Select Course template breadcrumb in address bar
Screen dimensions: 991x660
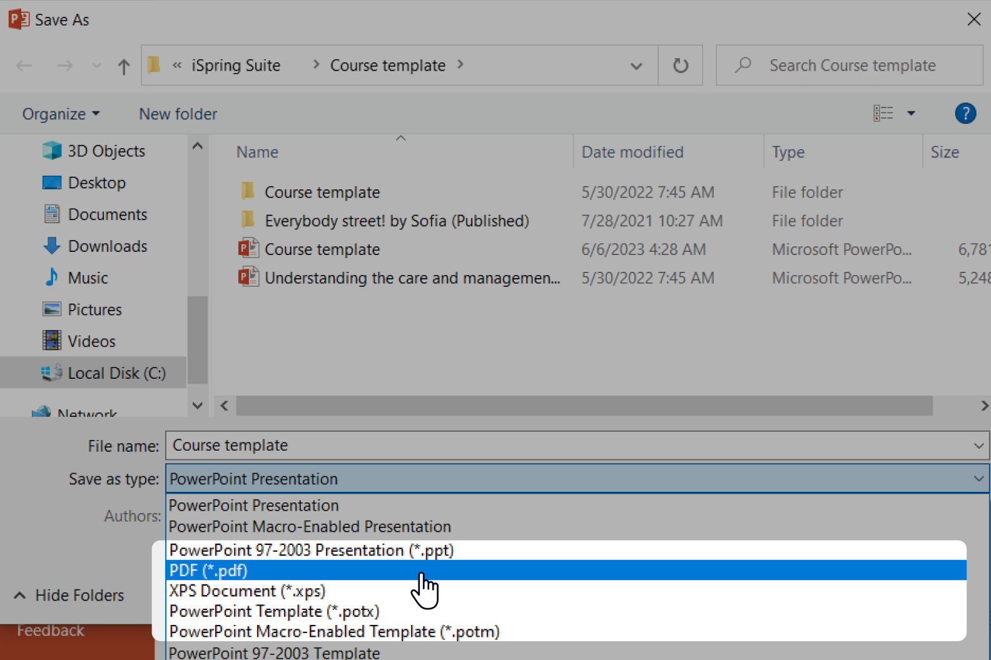point(388,65)
